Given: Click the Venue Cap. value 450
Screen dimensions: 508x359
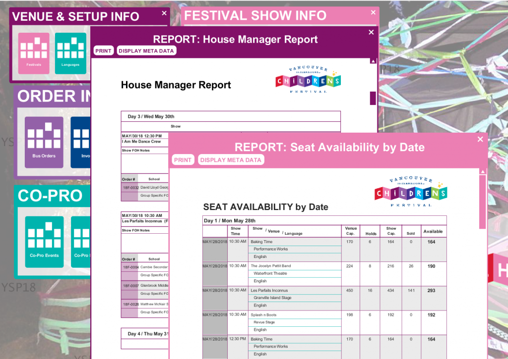Looking at the screenshot, I should pyautogui.click(x=350, y=291).
